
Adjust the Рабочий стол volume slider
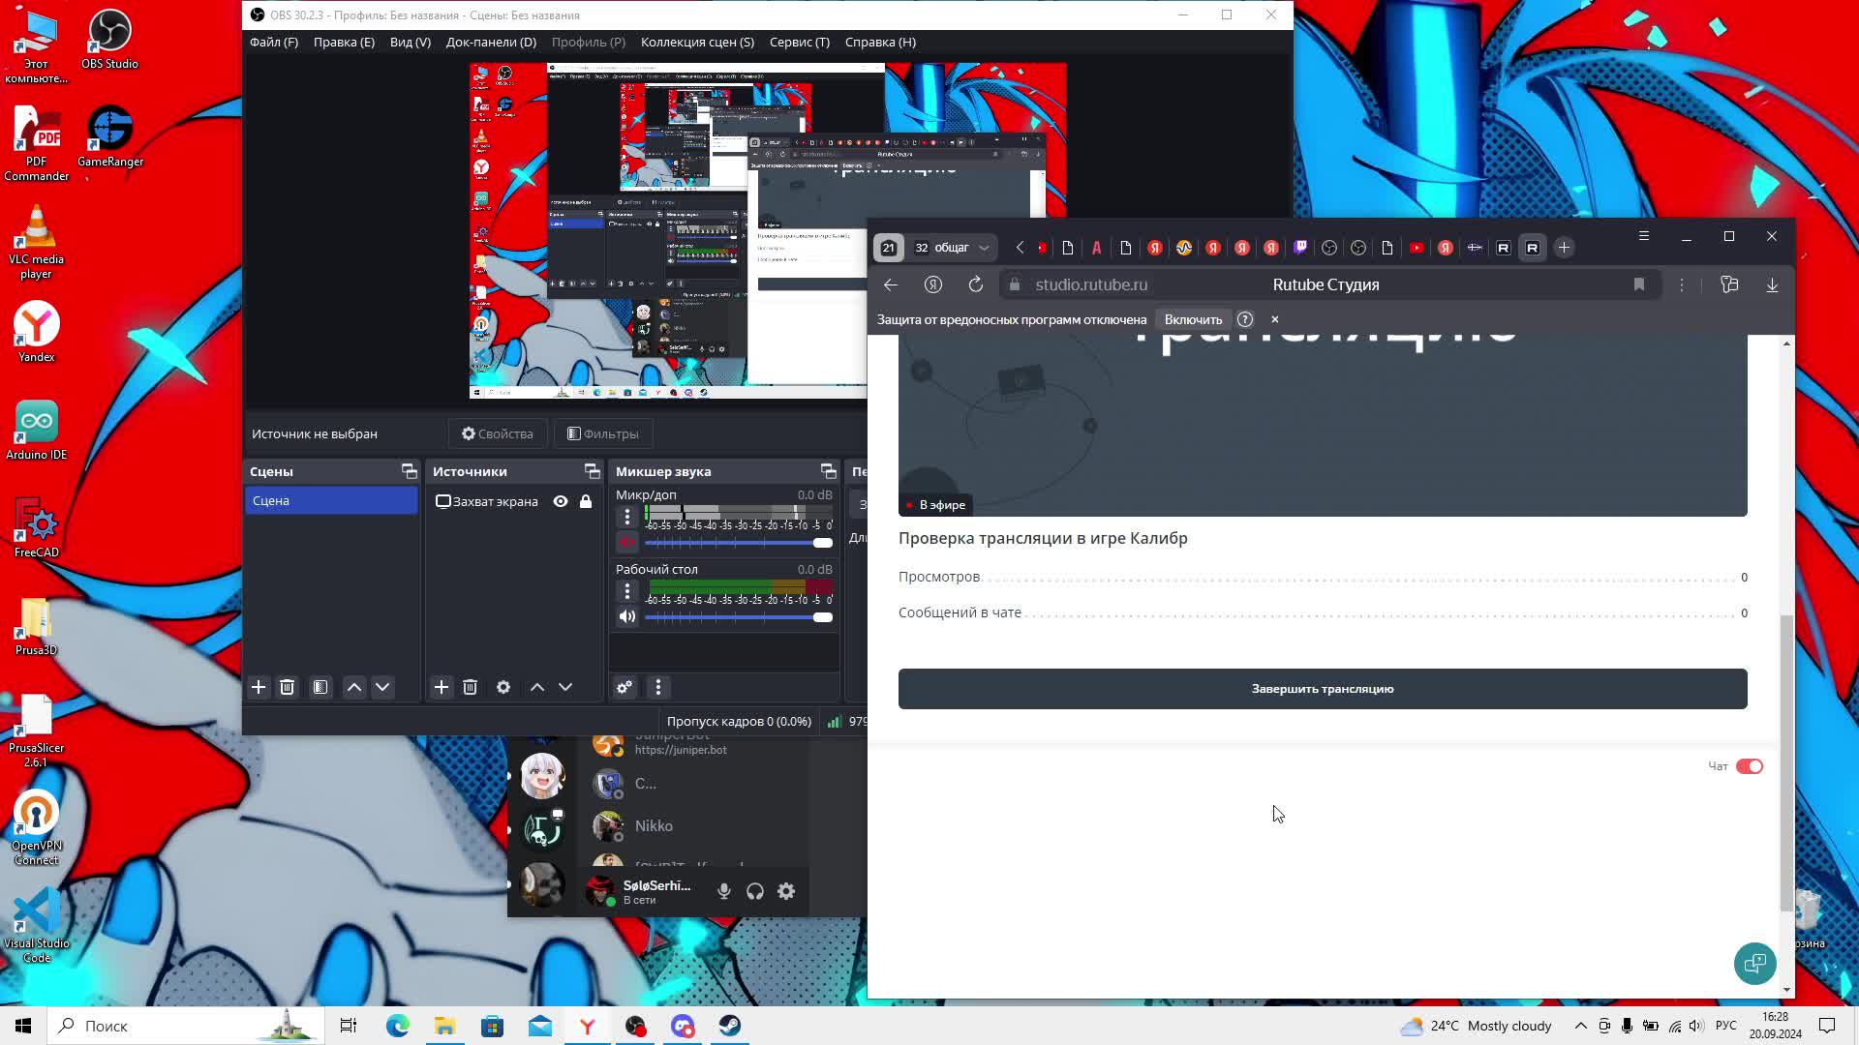822,617
